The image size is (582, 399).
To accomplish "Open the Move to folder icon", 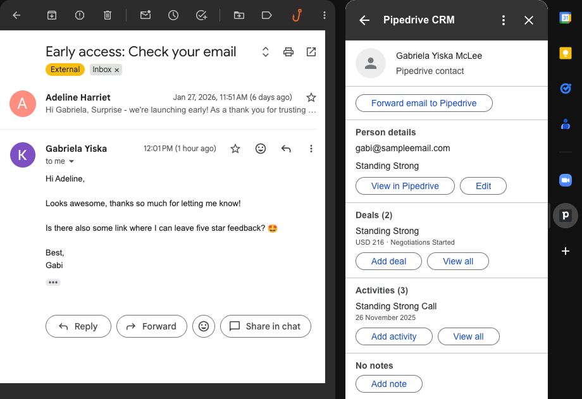I will click(238, 15).
